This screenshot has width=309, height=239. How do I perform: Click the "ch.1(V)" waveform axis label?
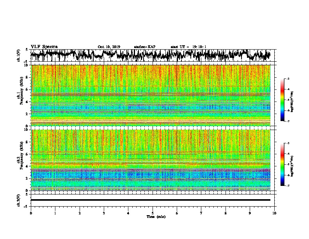pyautogui.click(x=18, y=55)
